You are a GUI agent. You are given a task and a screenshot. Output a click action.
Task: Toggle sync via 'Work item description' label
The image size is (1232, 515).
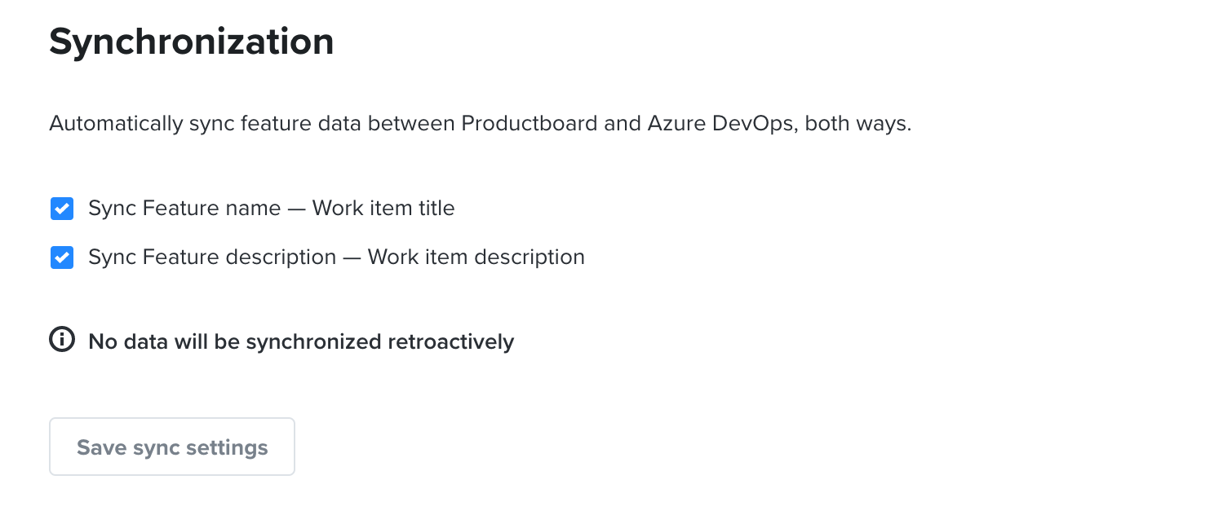click(476, 257)
